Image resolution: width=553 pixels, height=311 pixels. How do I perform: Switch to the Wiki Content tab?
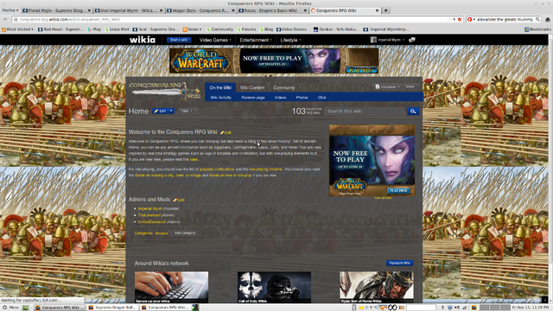(252, 88)
